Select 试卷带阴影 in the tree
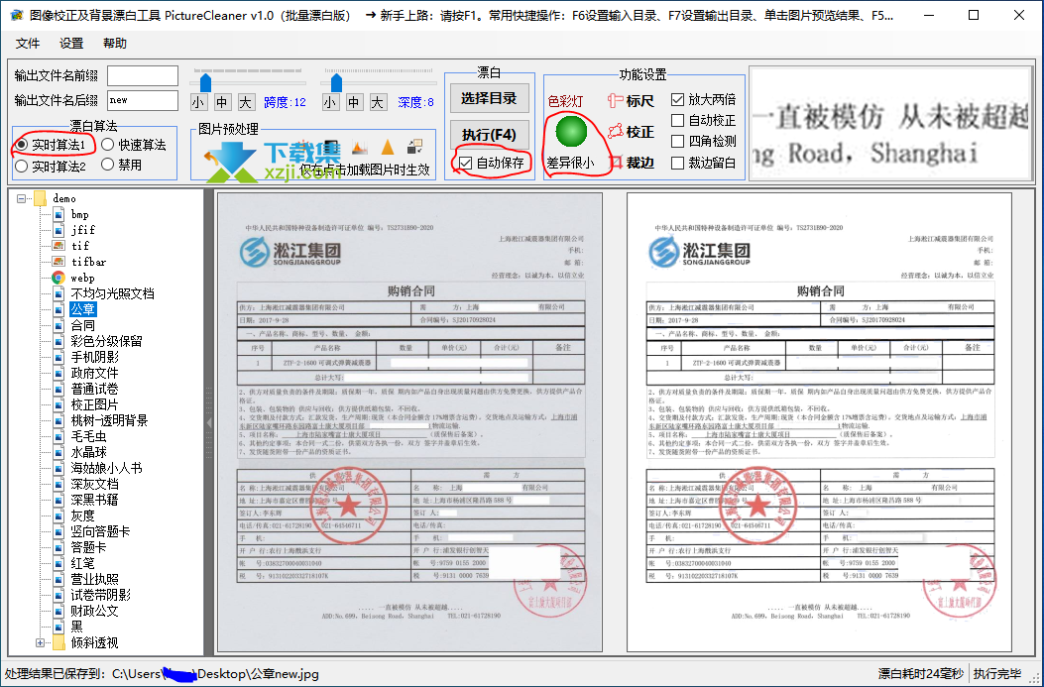Viewport: 1044px width, 687px height. (x=101, y=595)
